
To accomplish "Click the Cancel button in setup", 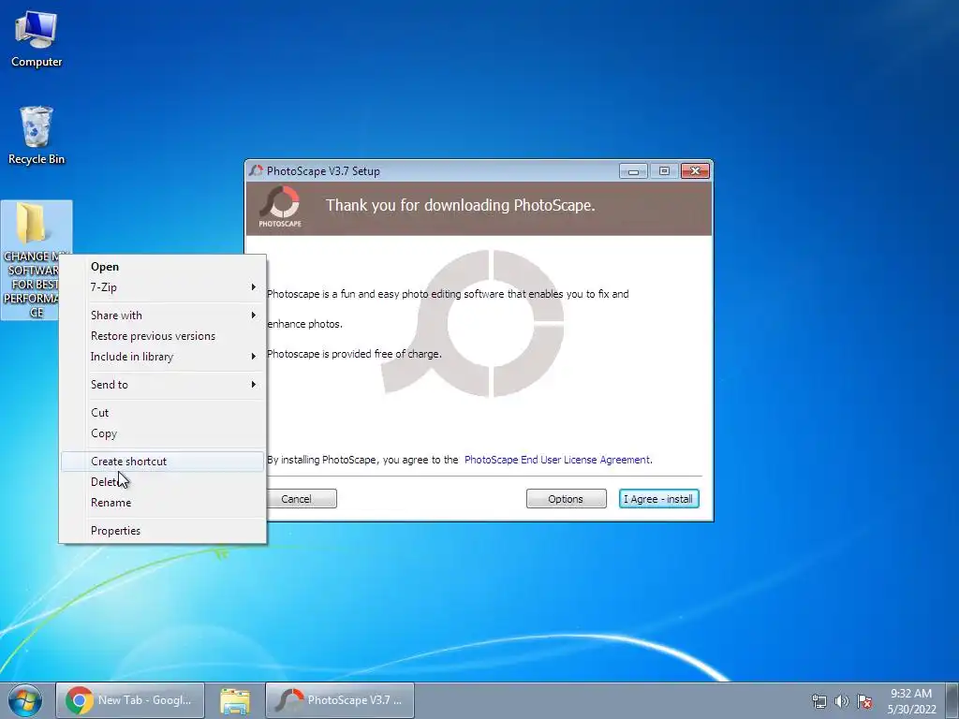I will [302, 499].
